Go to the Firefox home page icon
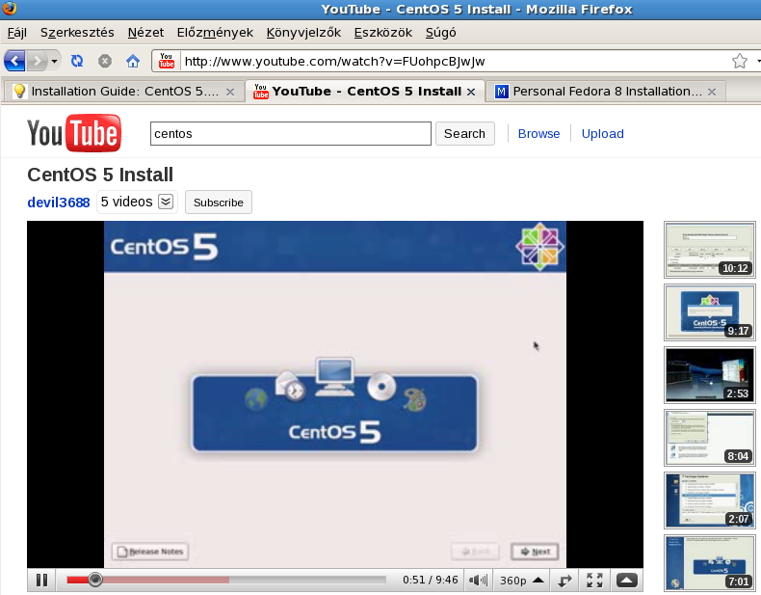The height and width of the screenshot is (595, 761). [x=133, y=61]
